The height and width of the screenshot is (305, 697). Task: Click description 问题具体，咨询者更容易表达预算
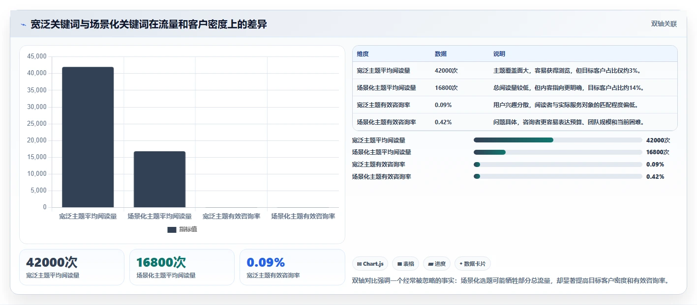tap(538, 122)
